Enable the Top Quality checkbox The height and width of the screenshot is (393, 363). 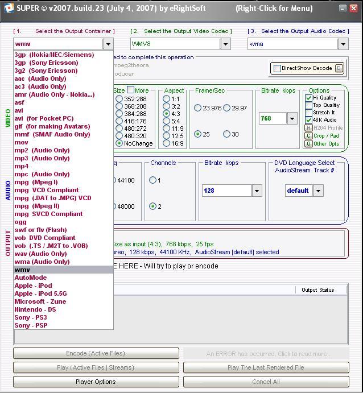pos(308,105)
